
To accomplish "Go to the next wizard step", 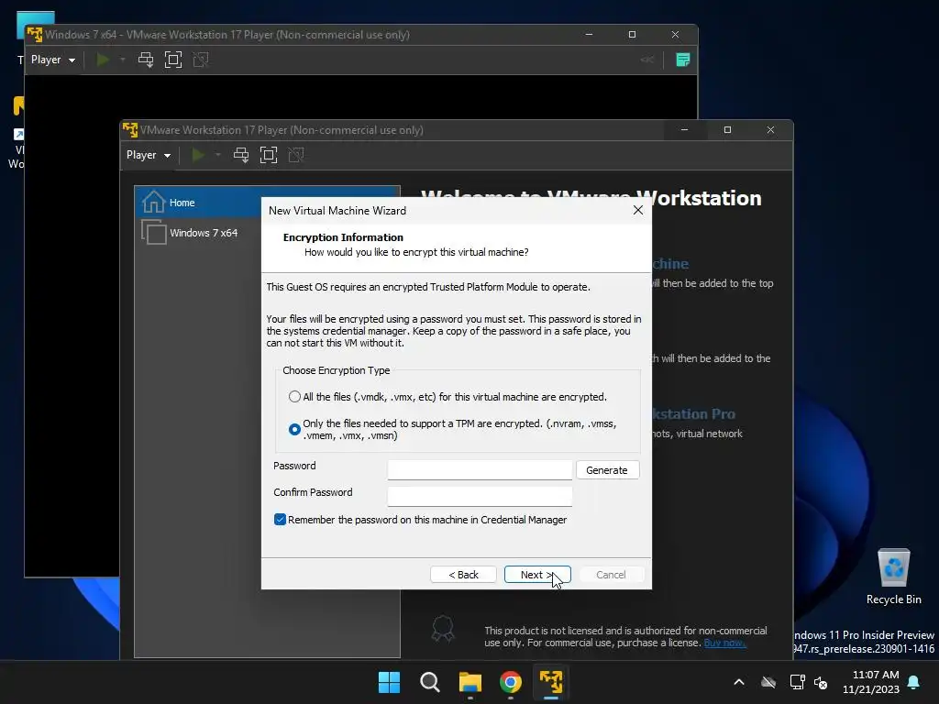I will (537, 575).
